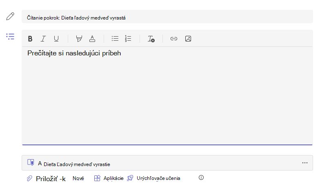The height and width of the screenshot is (186, 320).
Task: Open attachment Dieťa Ľadový medveď vyrastie
Action: pyautogui.click(x=167, y=163)
